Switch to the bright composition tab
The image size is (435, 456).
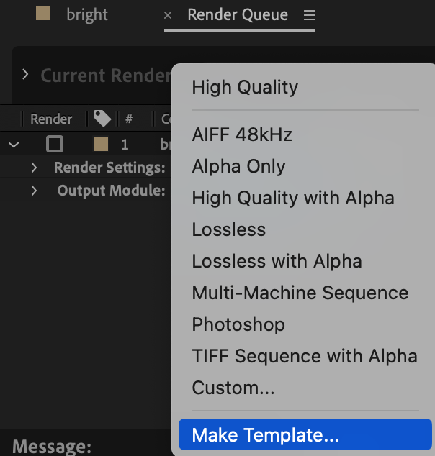coord(86,15)
